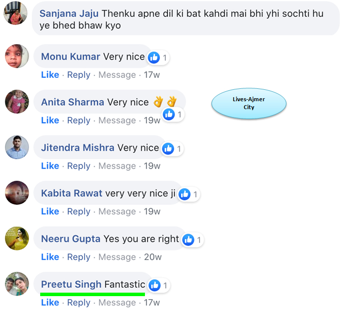Open Kabita Rawat's profile name link
341x312 pixels.
point(71,193)
